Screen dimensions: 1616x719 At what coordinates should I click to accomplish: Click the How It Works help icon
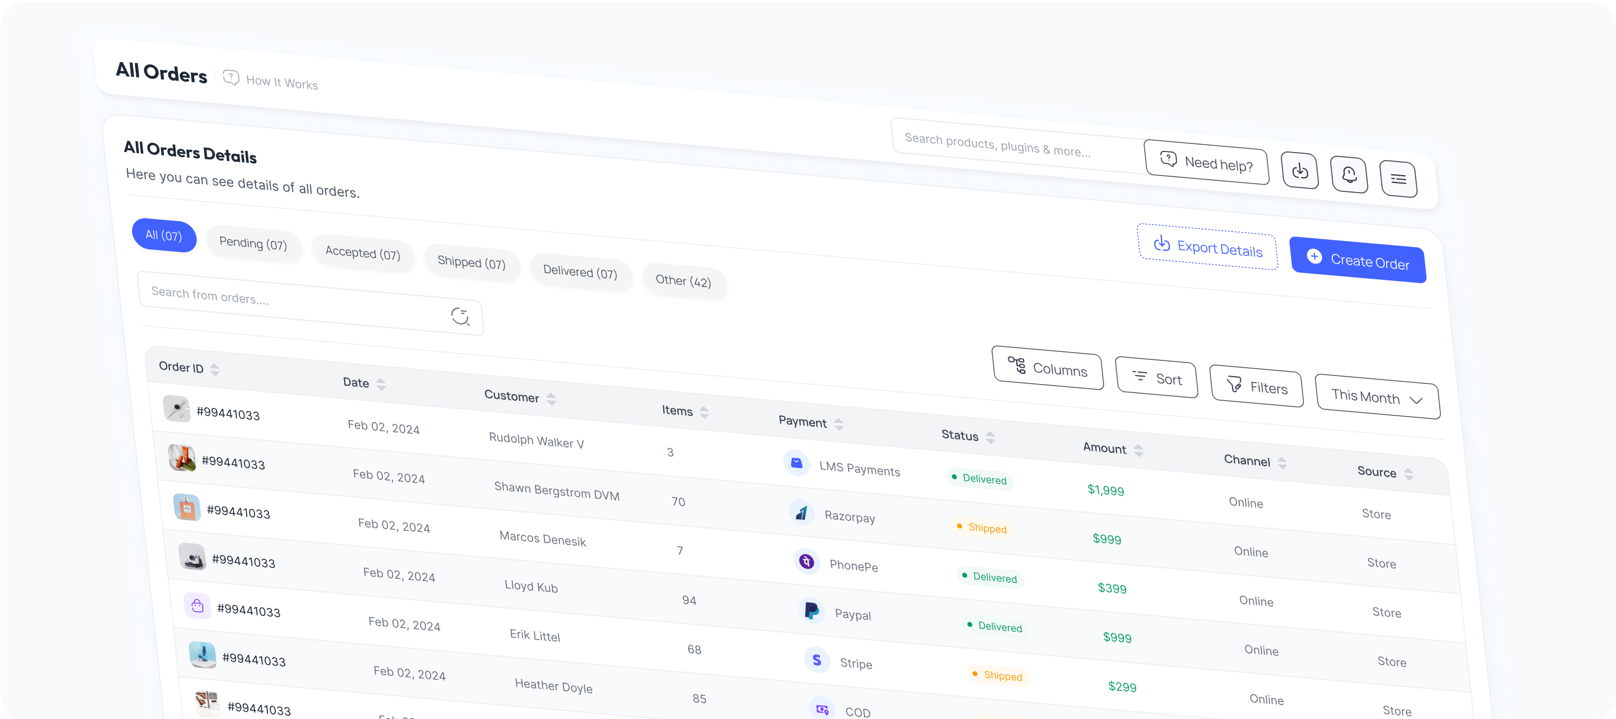click(x=231, y=77)
